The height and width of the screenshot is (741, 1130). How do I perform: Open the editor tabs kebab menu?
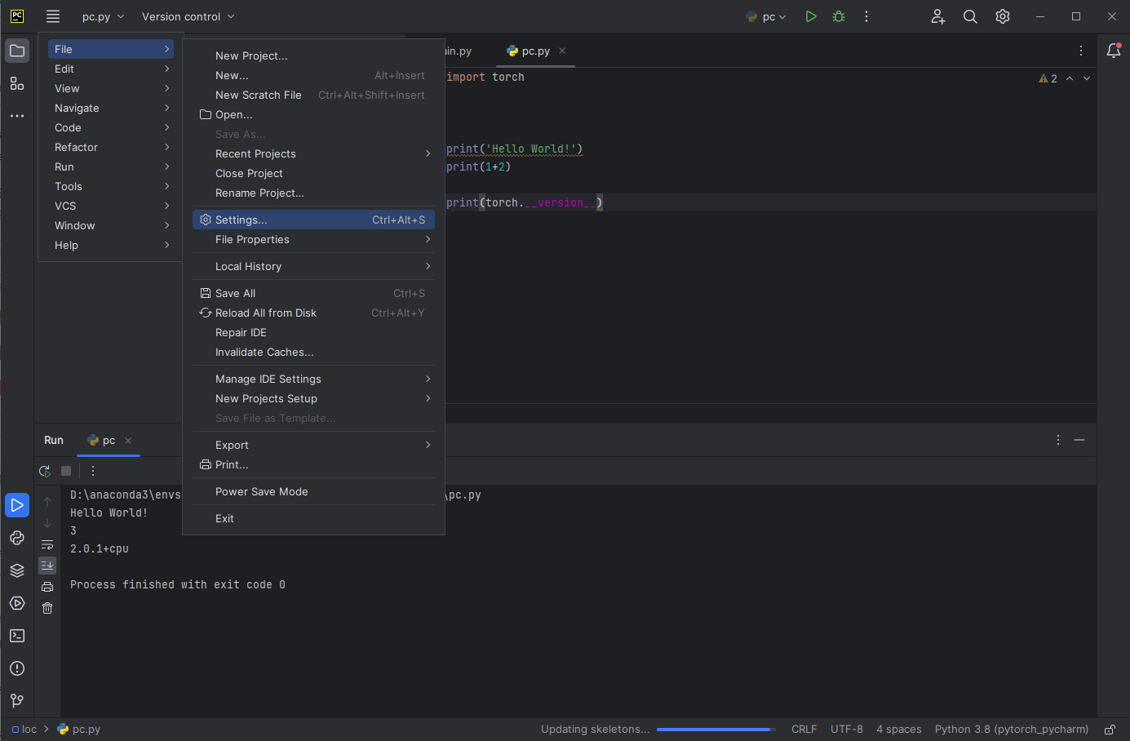tap(1081, 51)
